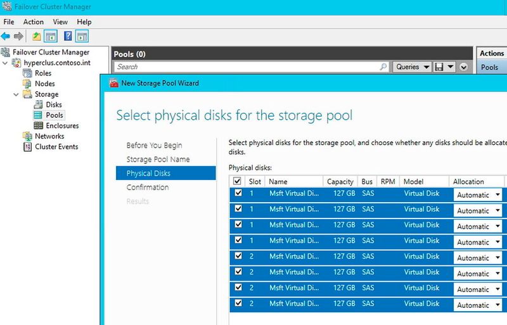Click the Save Query floppy disk icon

coord(439,67)
